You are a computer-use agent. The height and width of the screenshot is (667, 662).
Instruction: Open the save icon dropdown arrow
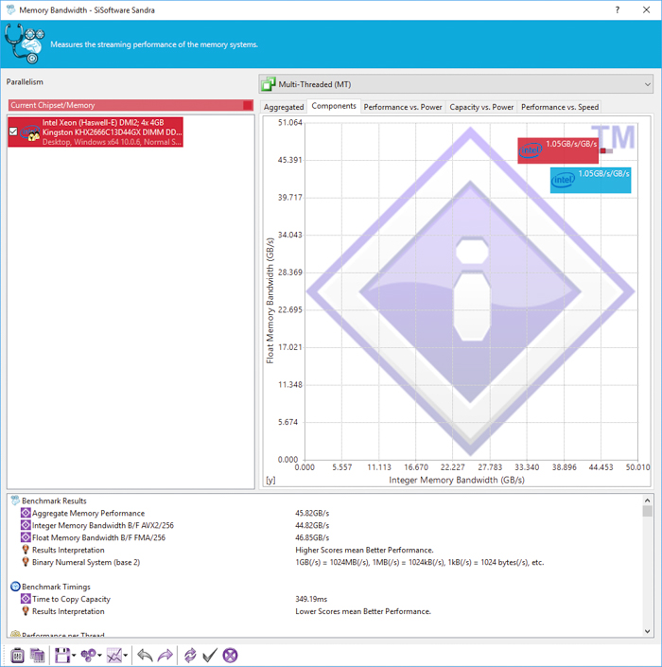tap(74, 656)
